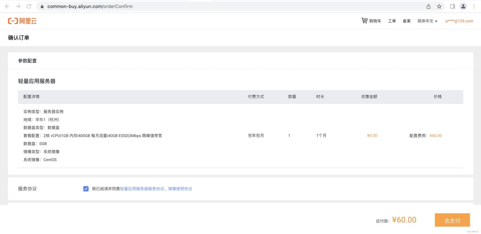Click the site lock icon
The image size is (481, 234).
[42, 6]
